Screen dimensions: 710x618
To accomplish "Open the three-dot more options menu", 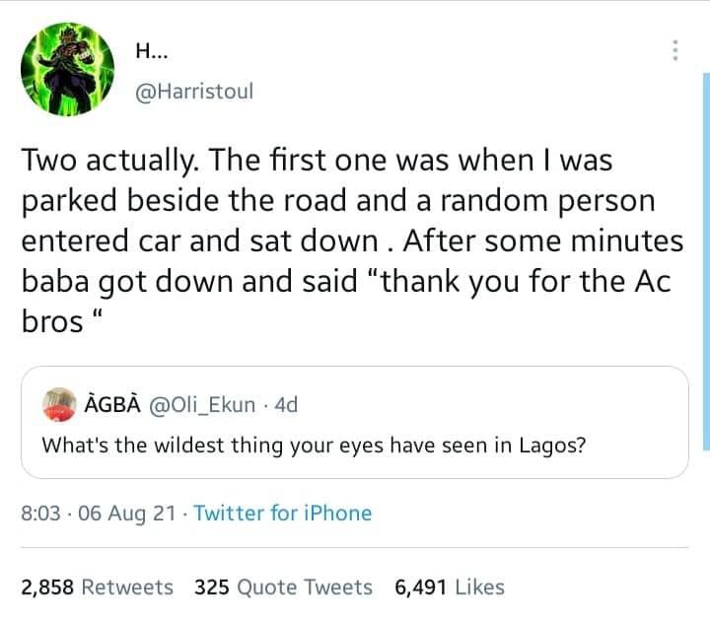I will [674, 50].
